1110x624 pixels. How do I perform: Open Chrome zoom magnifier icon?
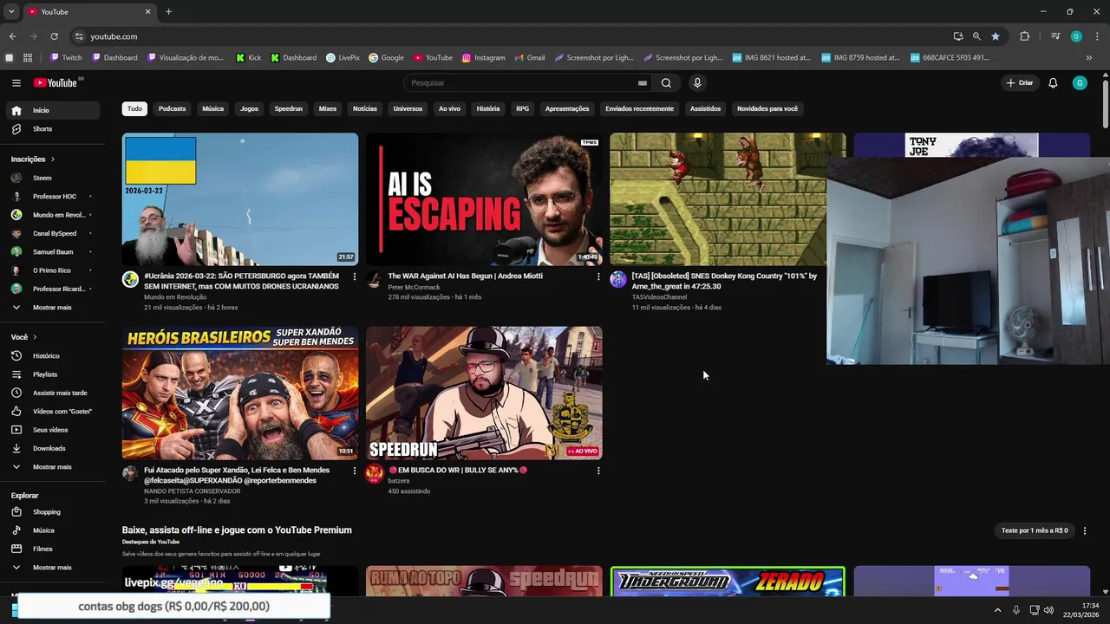(x=976, y=36)
